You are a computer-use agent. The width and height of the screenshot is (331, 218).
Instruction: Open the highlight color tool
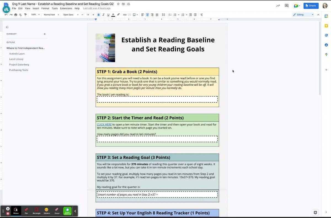(x=118, y=15)
